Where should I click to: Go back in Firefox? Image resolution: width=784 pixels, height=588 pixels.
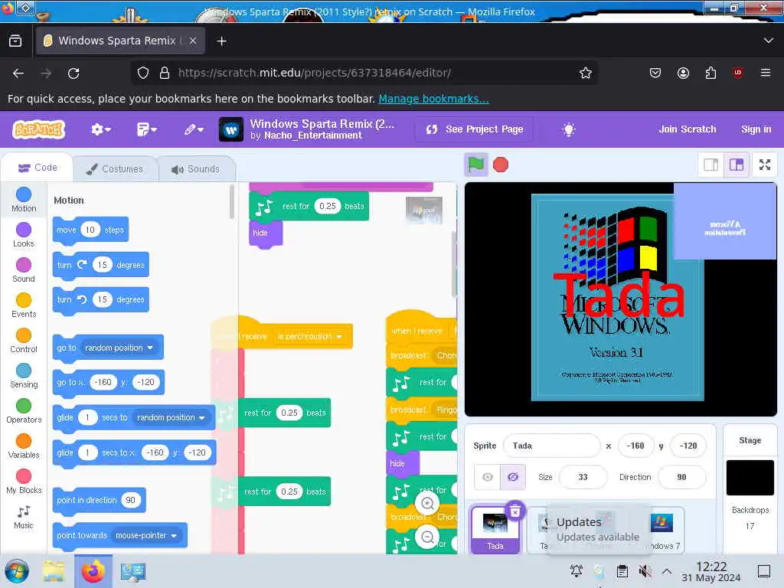[18, 73]
